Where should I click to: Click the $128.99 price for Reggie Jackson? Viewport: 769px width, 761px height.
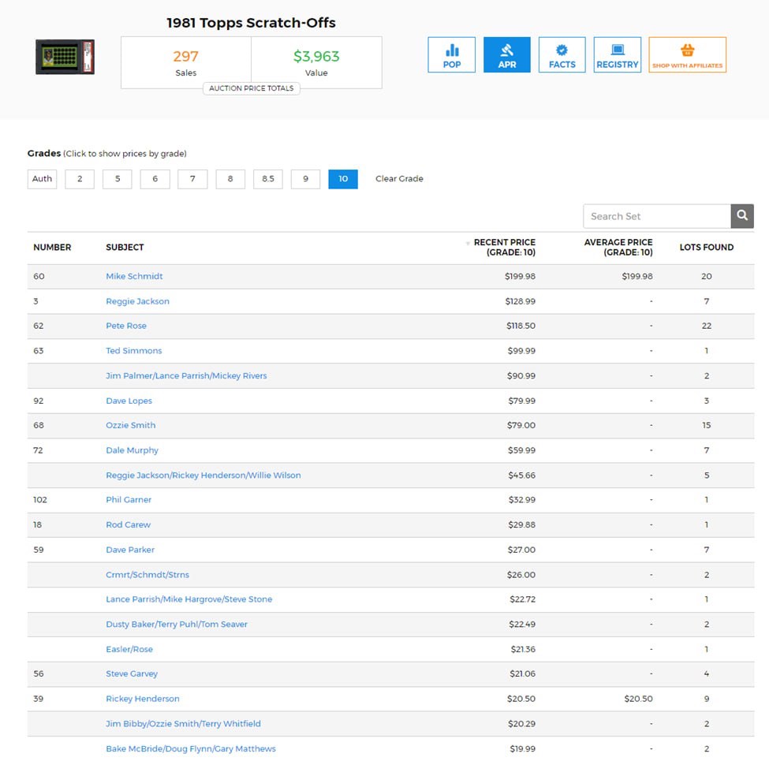point(521,301)
